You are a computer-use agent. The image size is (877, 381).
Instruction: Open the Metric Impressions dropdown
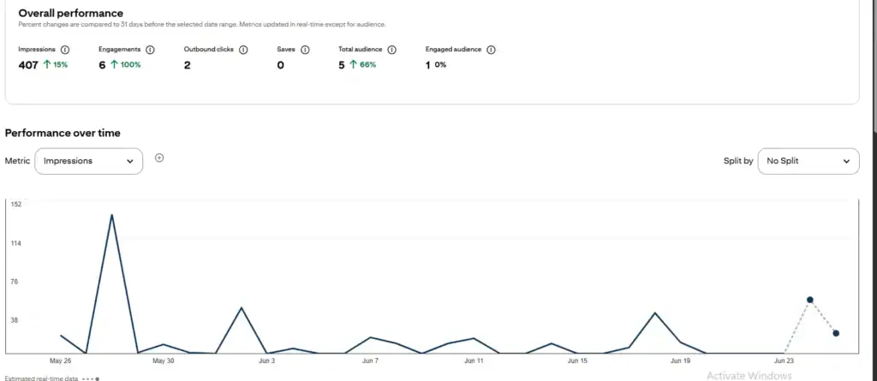pos(88,161)
